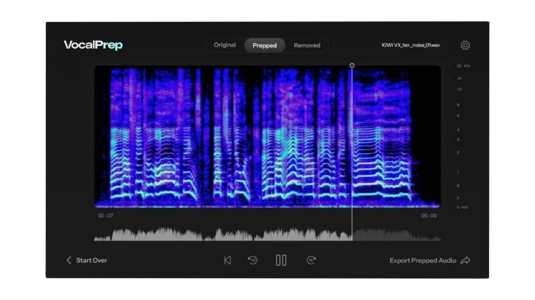This screenshot has width=535, height=300.
Task: Switch to the Original tab
Action: [225, 45]
